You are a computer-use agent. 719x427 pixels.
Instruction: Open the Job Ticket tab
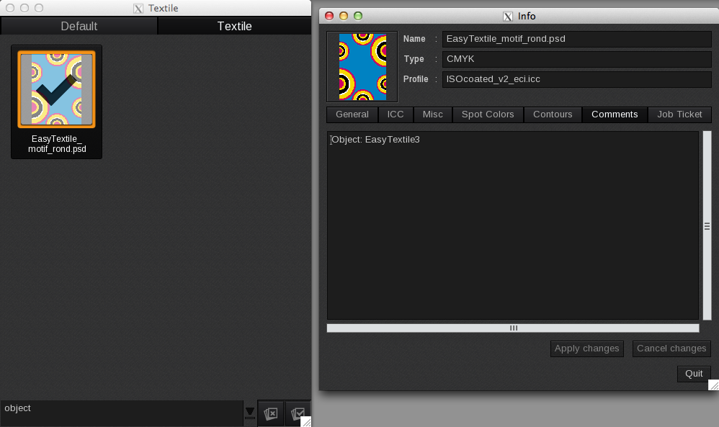[679, 114]
